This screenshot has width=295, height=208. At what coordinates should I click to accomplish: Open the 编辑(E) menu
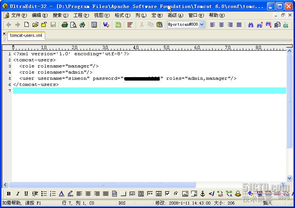point(40,15)
